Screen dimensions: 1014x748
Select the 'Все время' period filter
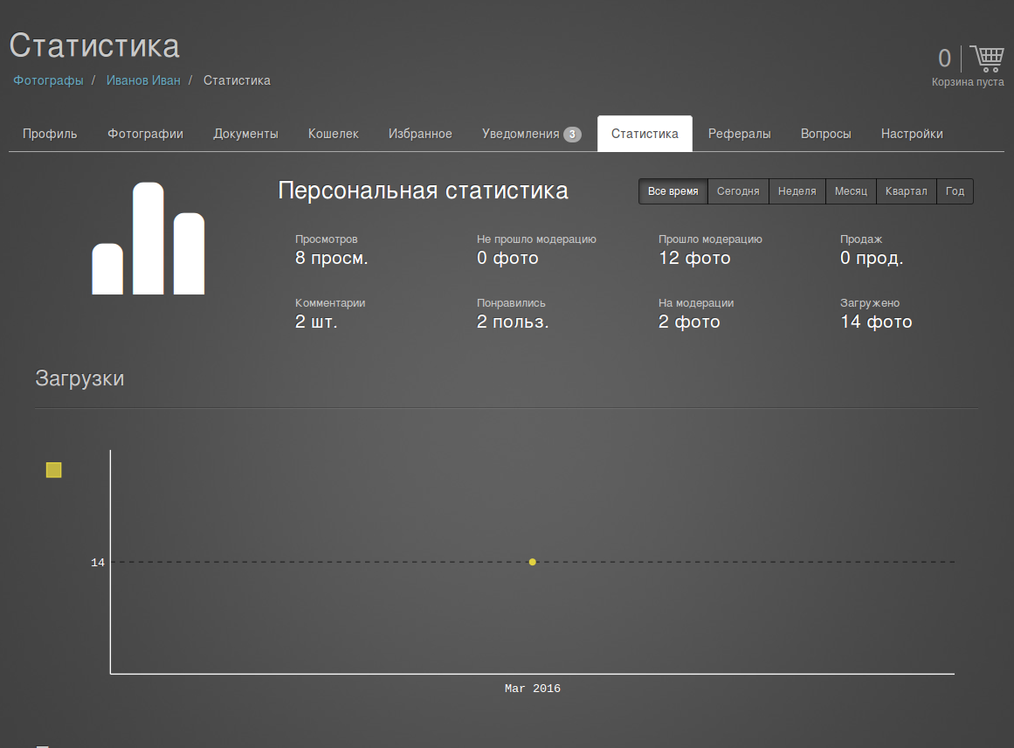point(673,191)
